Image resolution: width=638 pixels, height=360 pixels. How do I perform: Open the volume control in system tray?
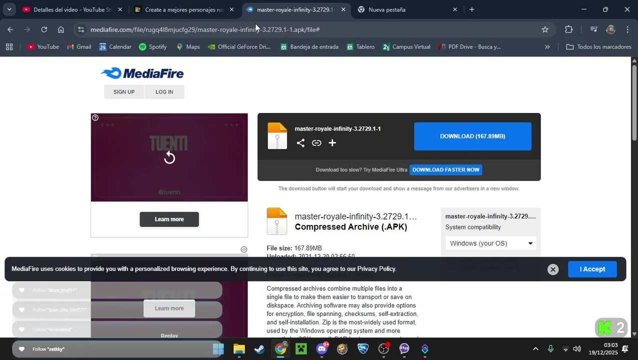pos(577,349)
